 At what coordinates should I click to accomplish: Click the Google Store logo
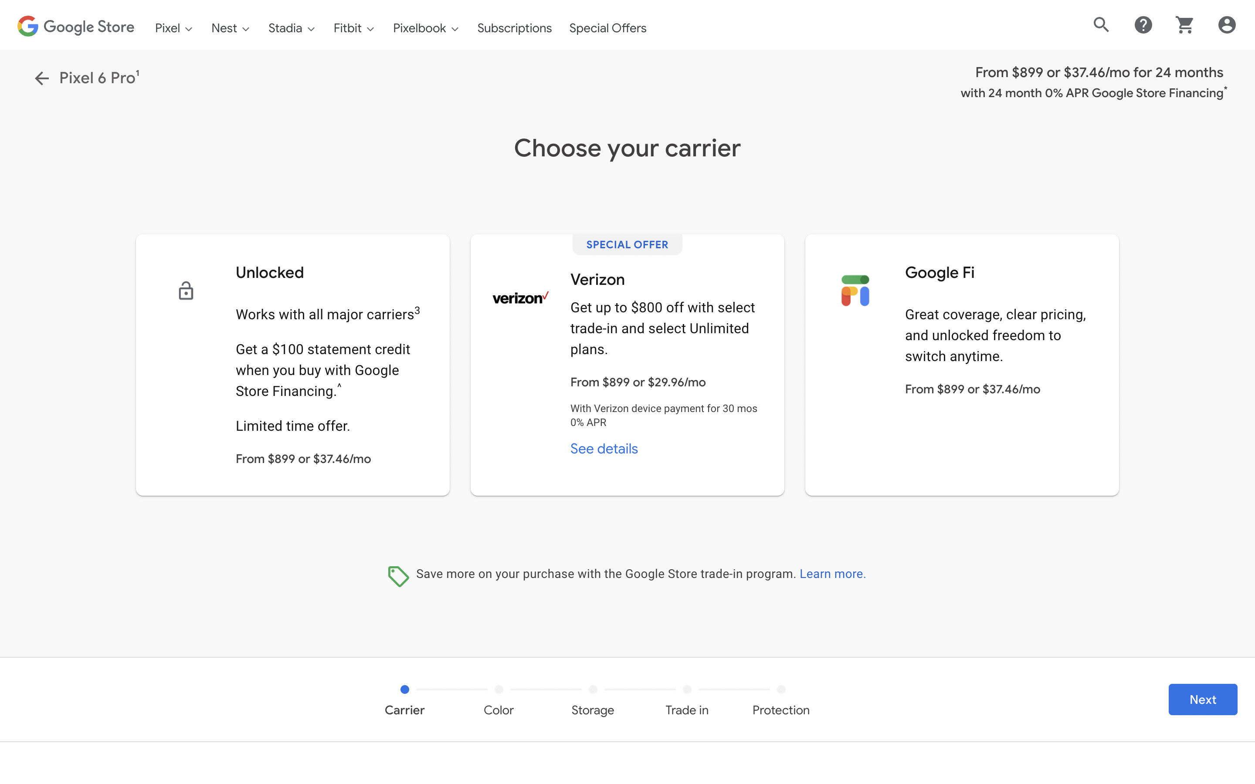tap(76, 27)
